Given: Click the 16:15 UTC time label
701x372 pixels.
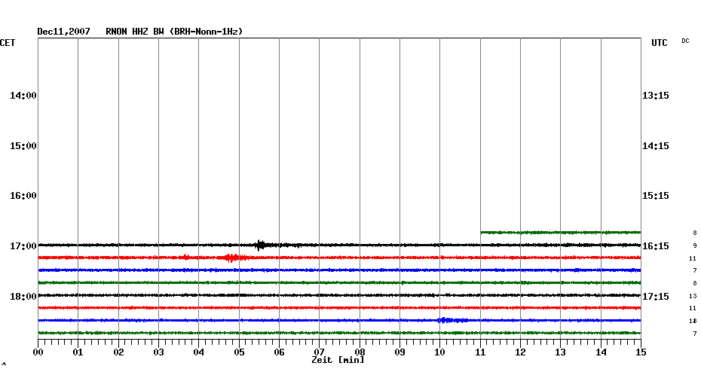Looking at the screenshot, I should [x=656, y=246].
